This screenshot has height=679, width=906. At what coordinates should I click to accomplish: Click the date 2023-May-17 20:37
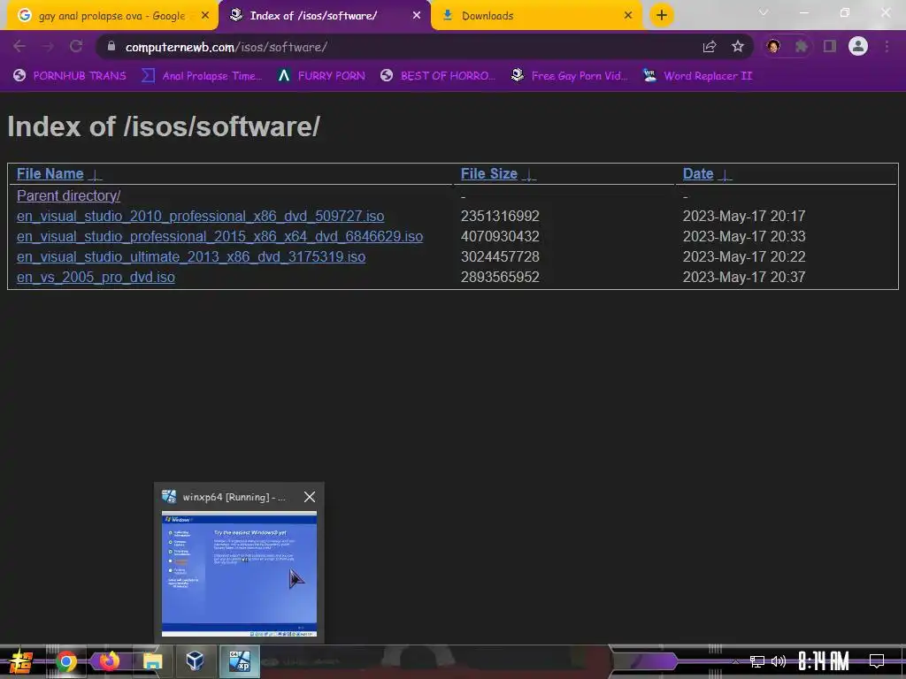coord(744,277)
